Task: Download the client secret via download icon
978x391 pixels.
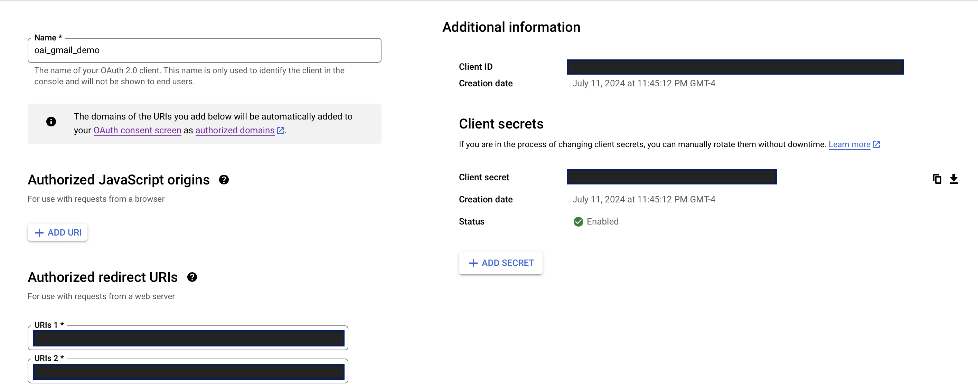Action: point(954,179)
